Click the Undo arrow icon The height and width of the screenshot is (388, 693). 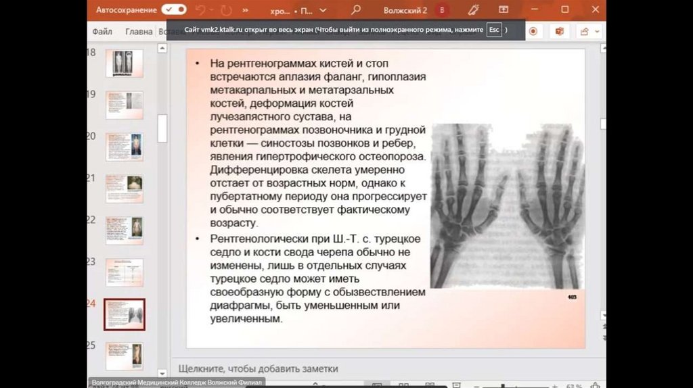202,10
